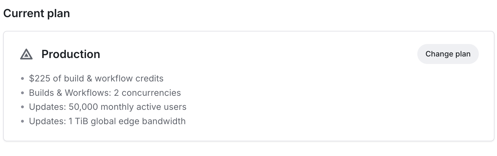The width and height of the screenshot is (497, 156).
Task: Click the Change plan button
Action: click(448, 54)
